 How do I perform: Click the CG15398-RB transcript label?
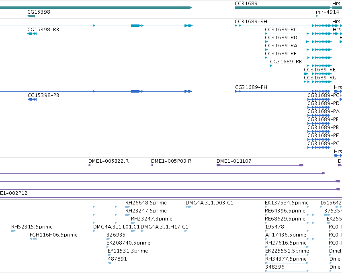click(43, 29)
